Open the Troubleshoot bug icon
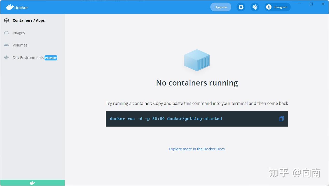The height and width of the screenshot is (186, 329). (x=255, y=7)
